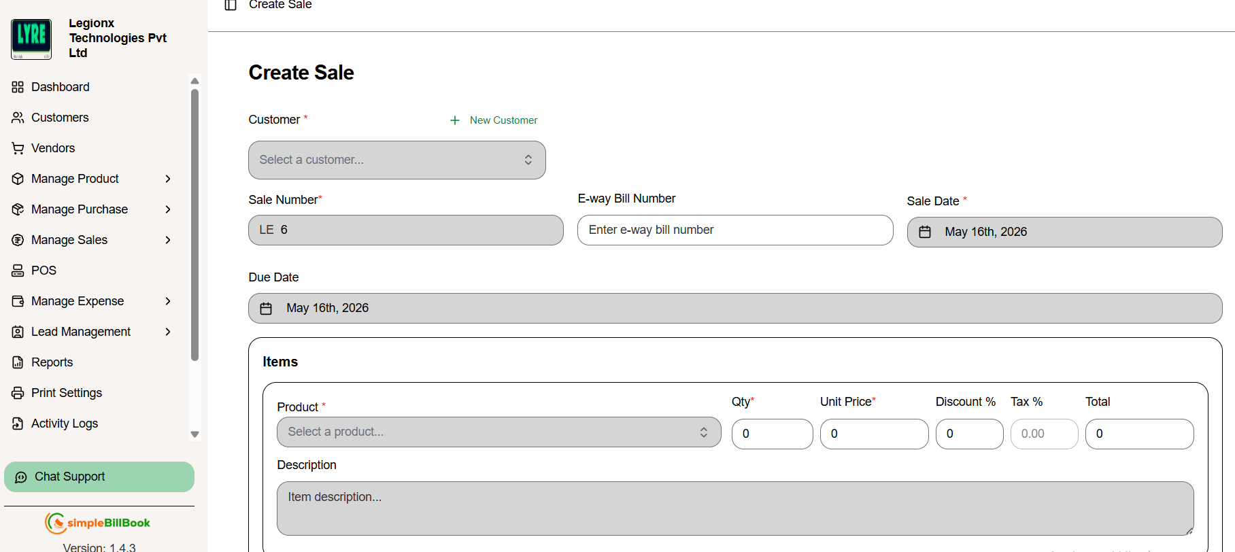The width and height of the screenshot is (1235, 552).
Task: Click the Qty input field
Action: click(x=772, y=434)
